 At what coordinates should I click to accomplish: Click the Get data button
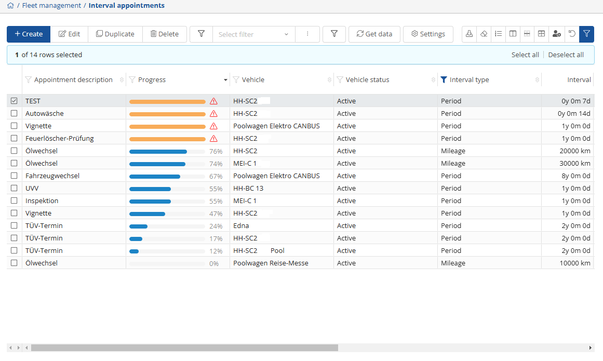[374, 34]
